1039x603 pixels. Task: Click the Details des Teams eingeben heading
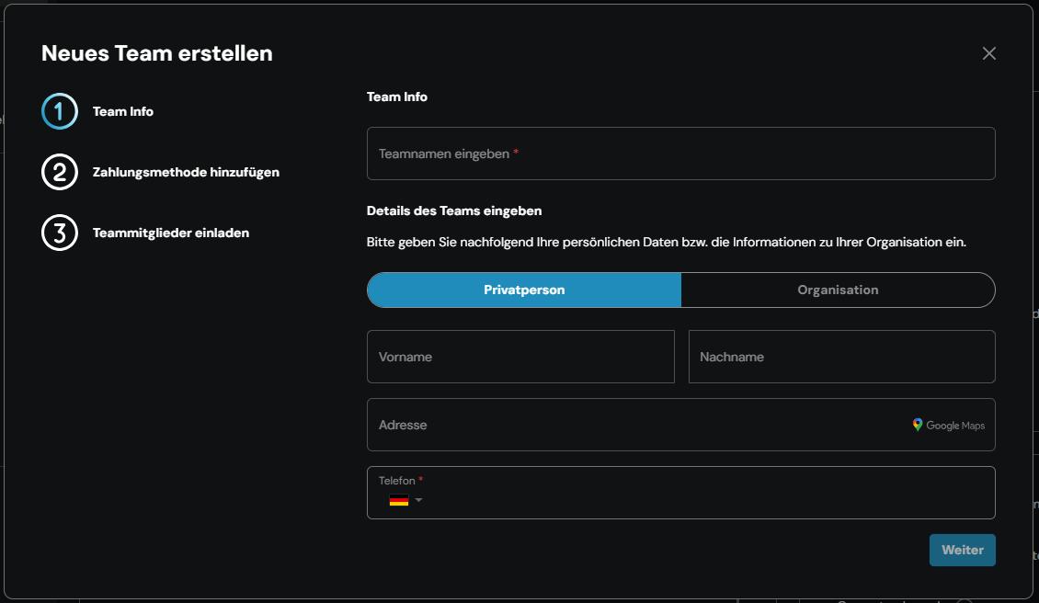pos(454,210)
